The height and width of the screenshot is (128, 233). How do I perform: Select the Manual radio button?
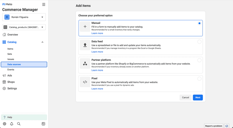[x=200, y=23]
